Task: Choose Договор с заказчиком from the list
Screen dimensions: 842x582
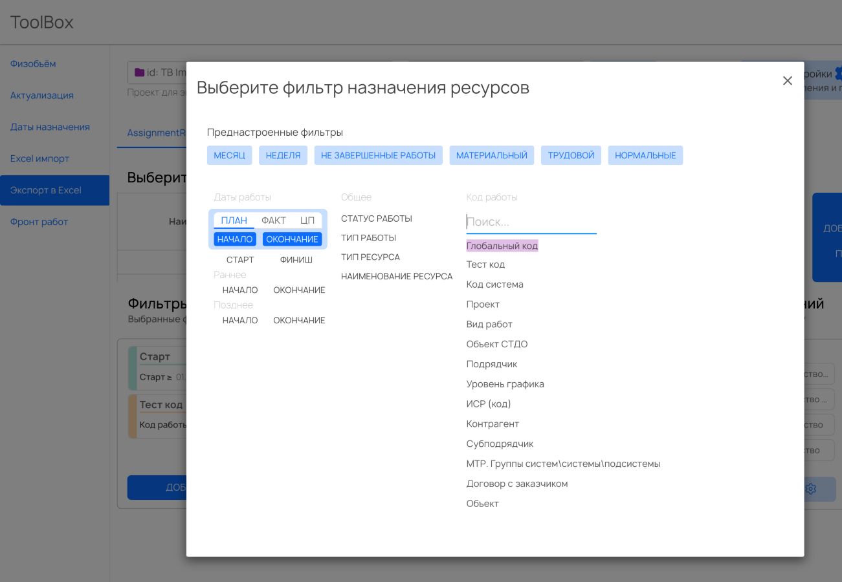Action: 517,484
